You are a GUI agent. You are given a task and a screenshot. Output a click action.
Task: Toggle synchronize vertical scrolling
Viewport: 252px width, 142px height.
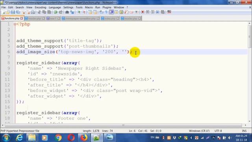pos(90,12)
